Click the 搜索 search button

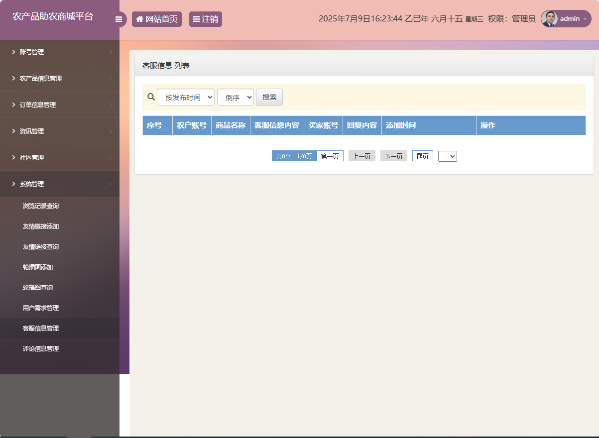[x=269, y=97]
